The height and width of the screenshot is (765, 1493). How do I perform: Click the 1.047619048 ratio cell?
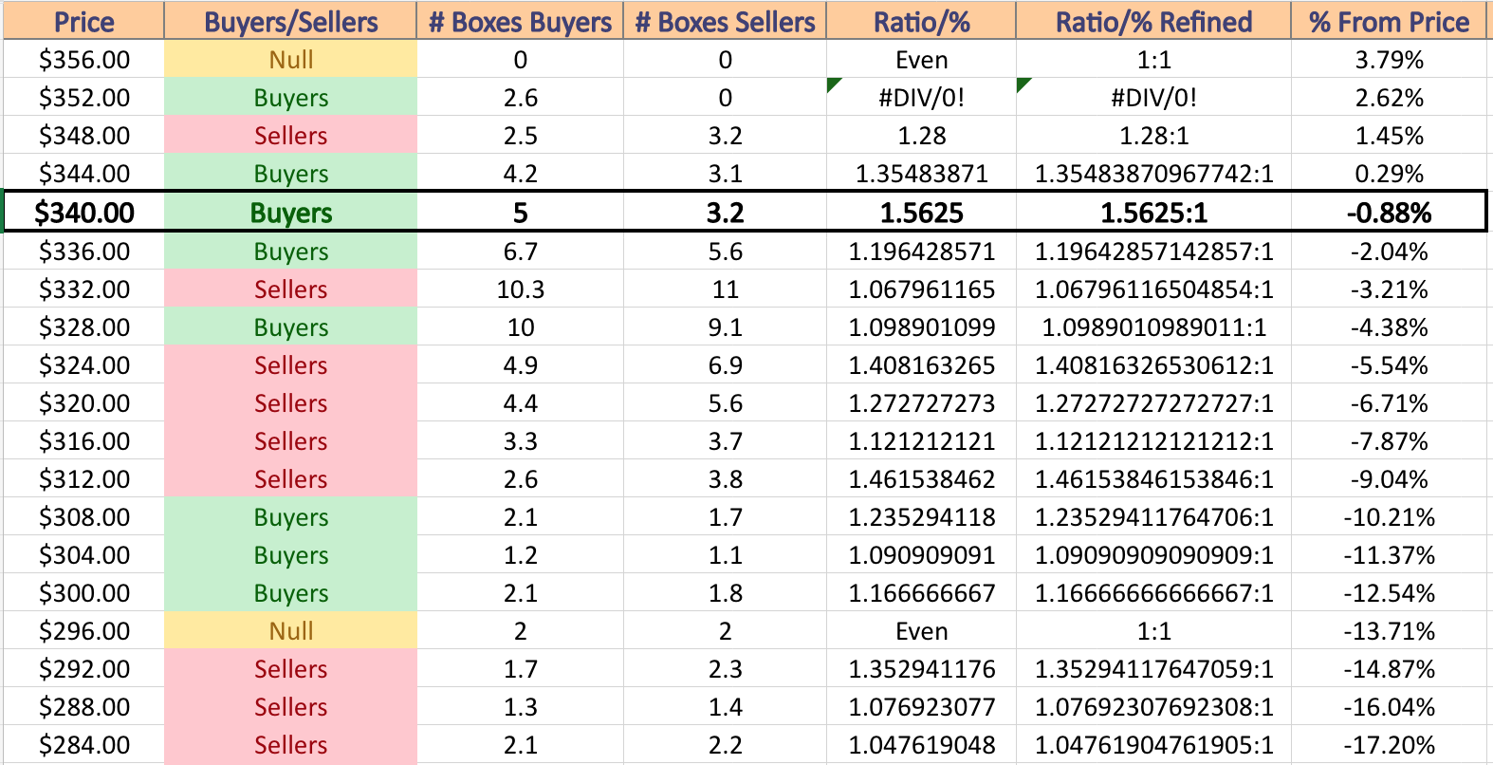(921, 745)
